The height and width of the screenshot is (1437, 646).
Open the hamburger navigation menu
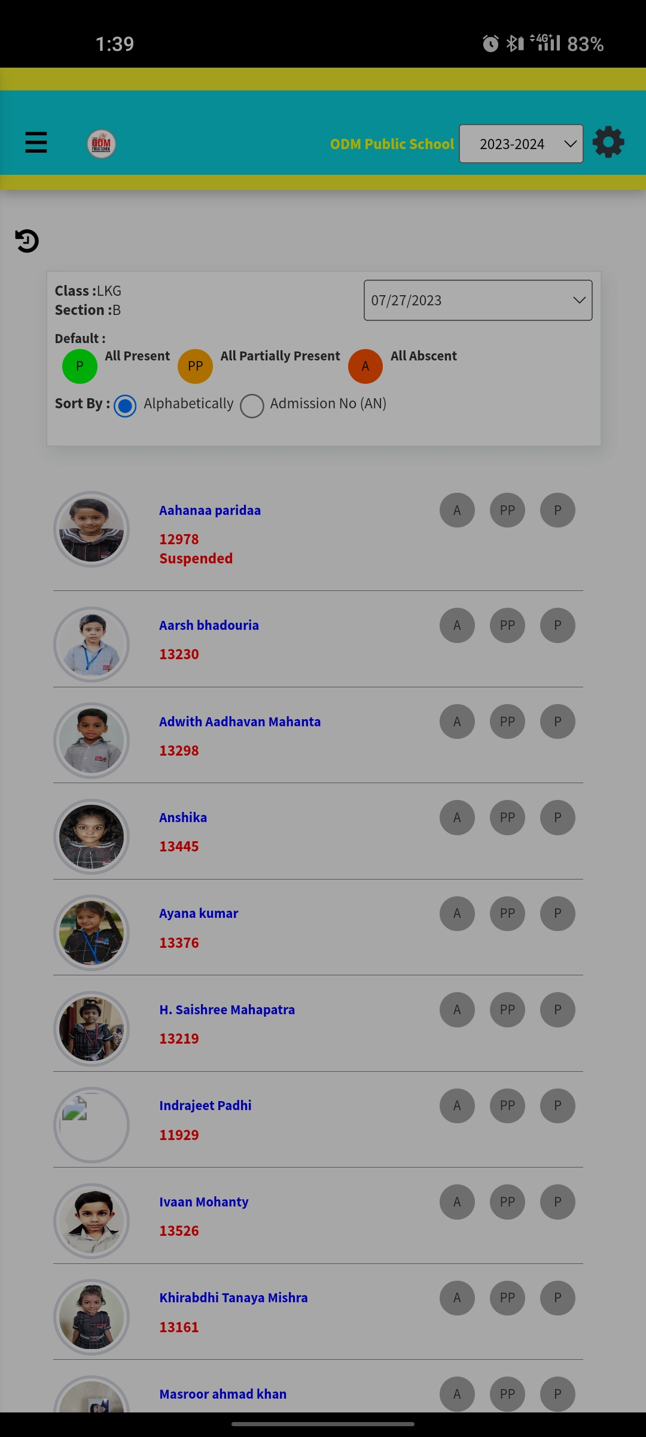click(36, 143)
